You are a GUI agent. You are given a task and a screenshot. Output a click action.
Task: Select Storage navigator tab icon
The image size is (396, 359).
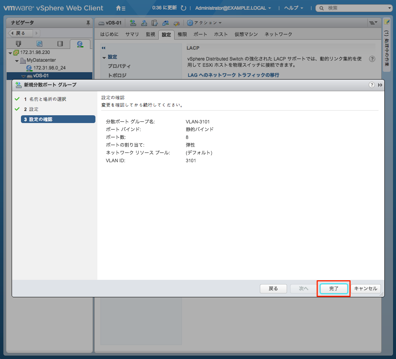coord(60,44)
